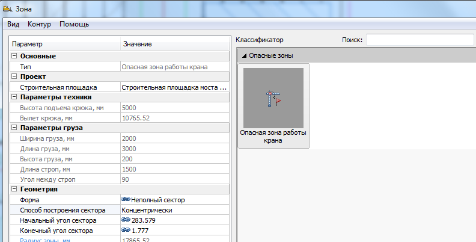
Task: Collapse the Опасные зоны classifier section
Action: [244, 55]
